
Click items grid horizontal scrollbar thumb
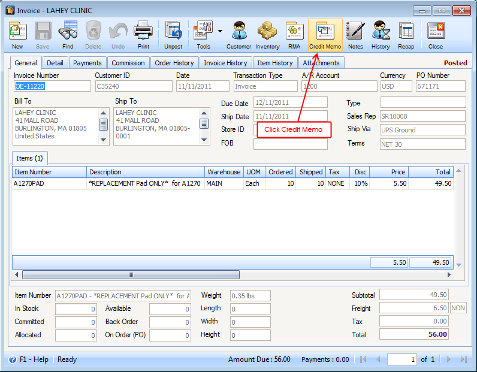click(x=131, y=275)
